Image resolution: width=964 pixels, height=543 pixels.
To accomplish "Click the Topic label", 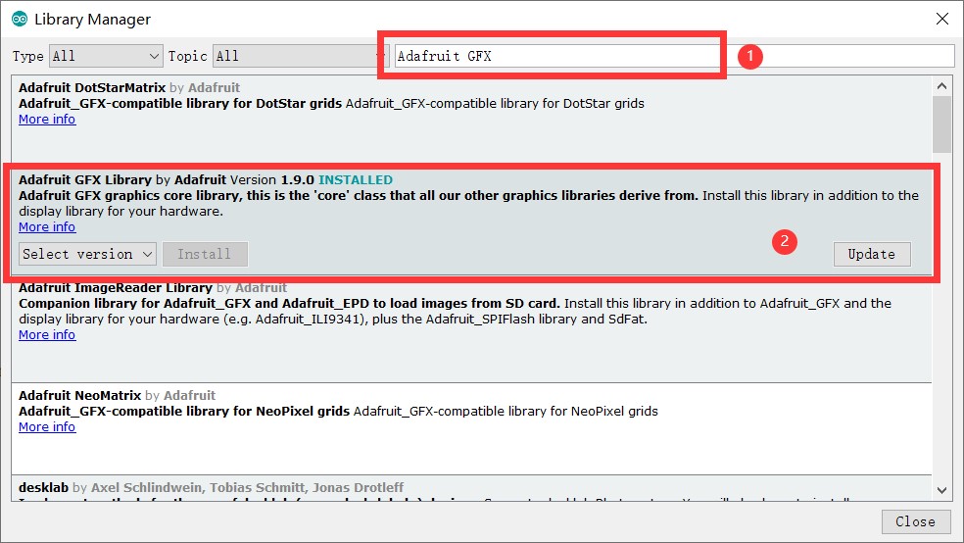I will pyautogui.click(x=187, y=56).
